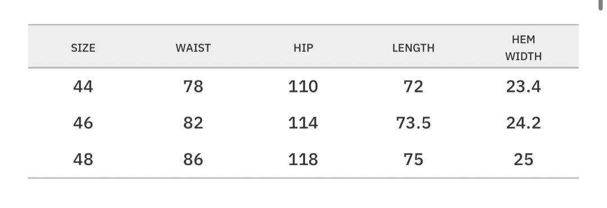Click the HEM WIDTH column header

tap(523, 48)
